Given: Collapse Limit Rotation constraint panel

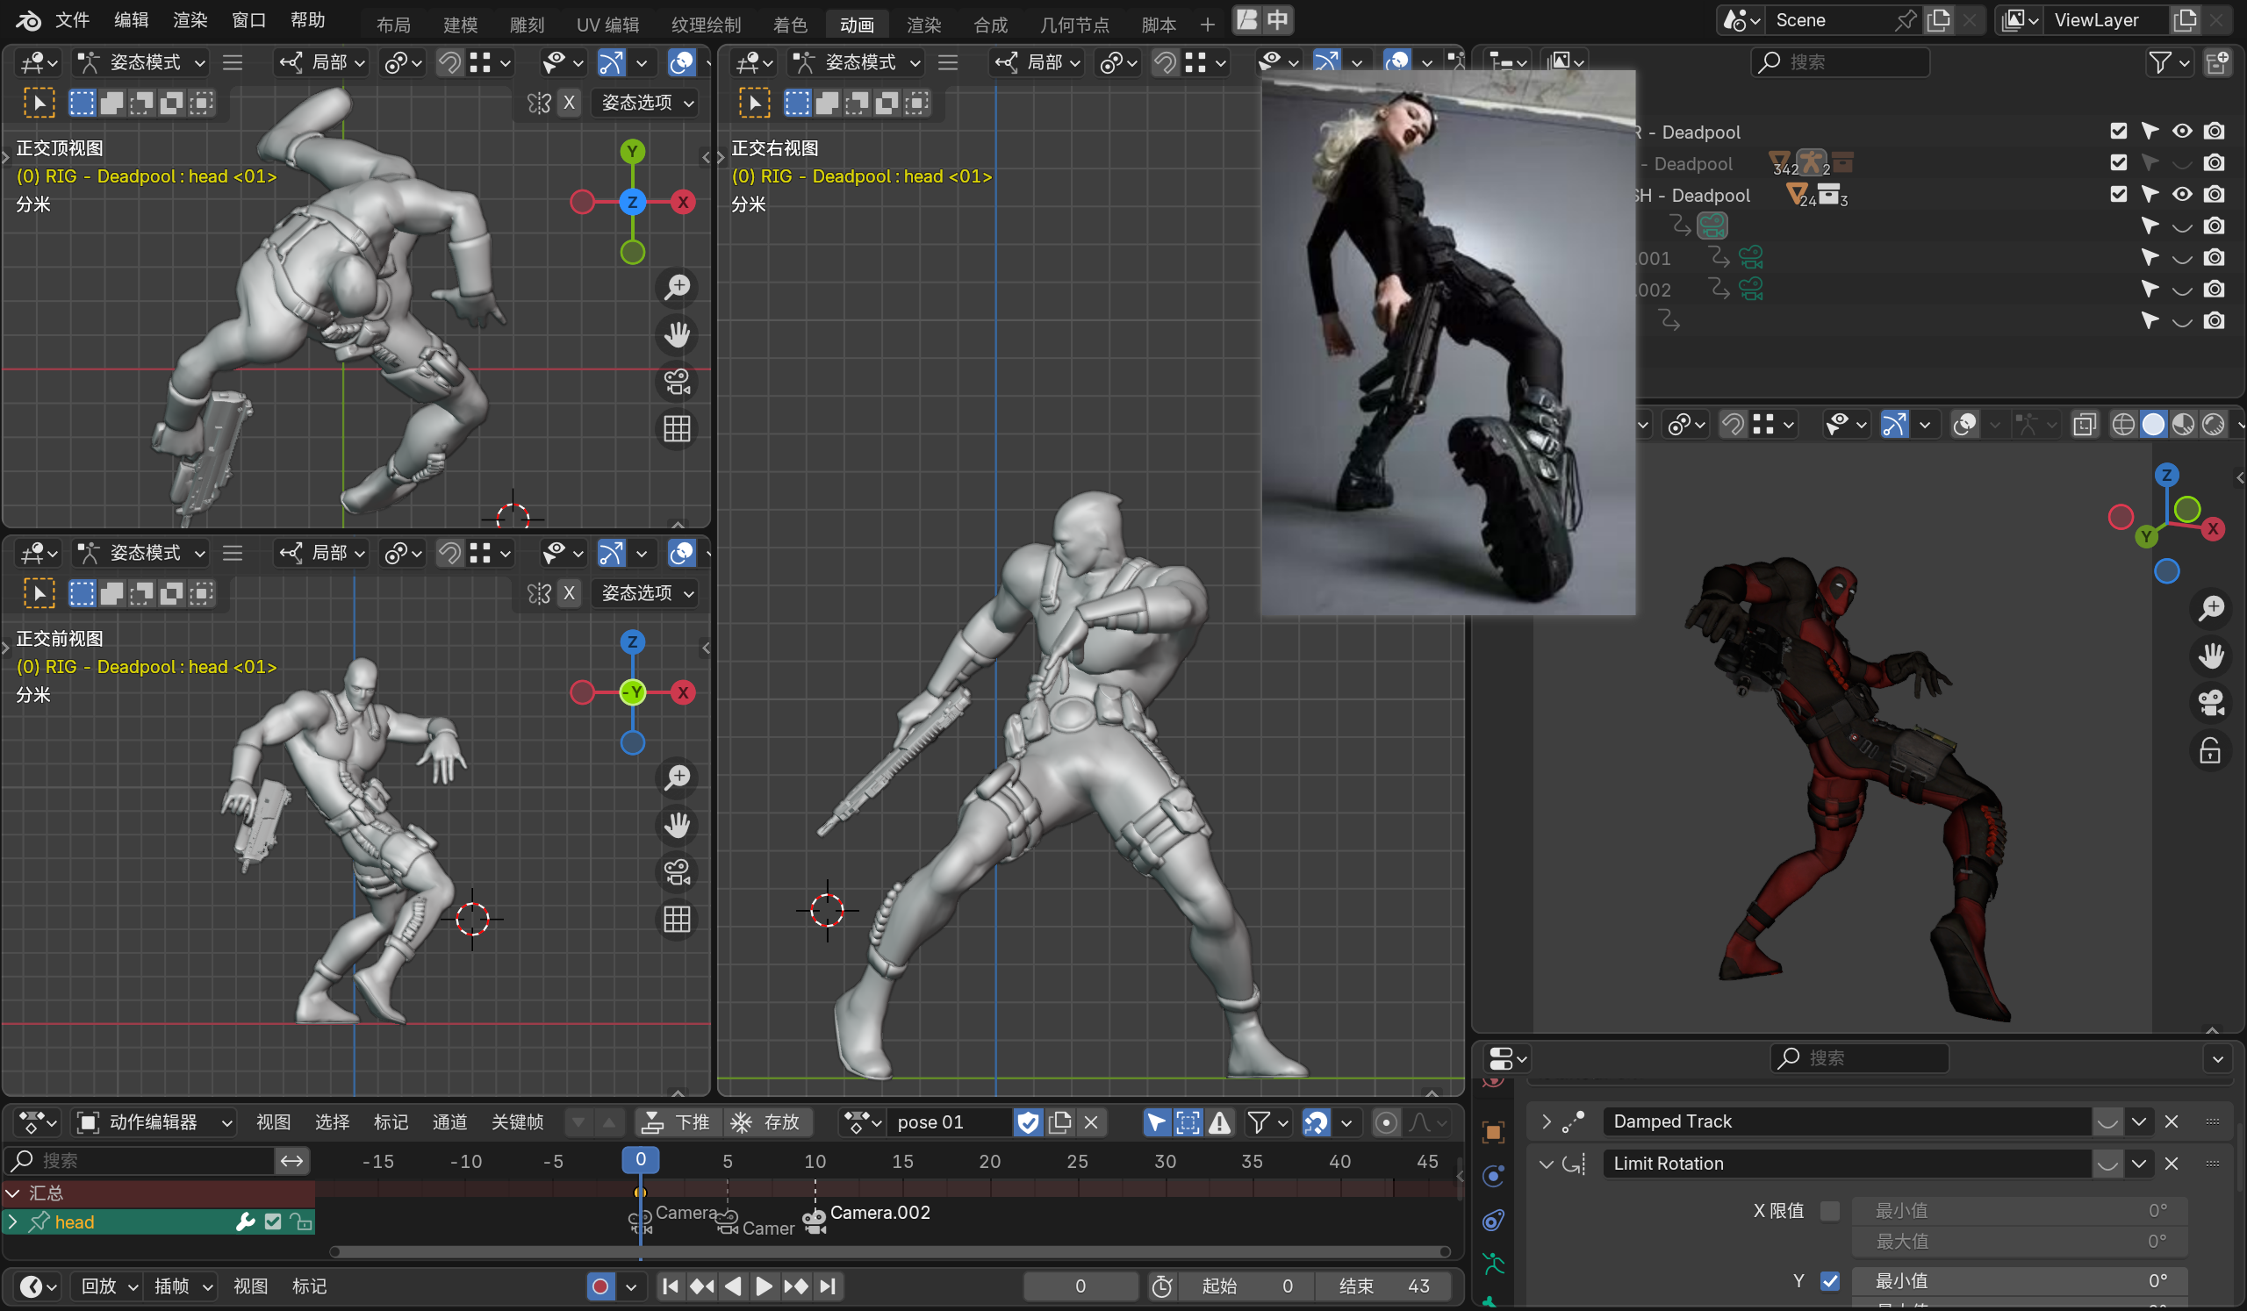Looking at the screenshot, I should tap(1547, 1163).
